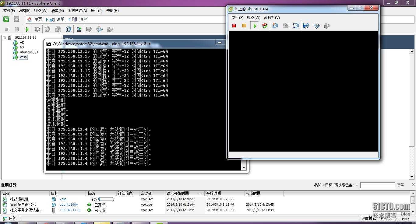
Task: Open the snapshot manager in vSphere toolbar
Action: pyautogui.click(x=69, y=29)
